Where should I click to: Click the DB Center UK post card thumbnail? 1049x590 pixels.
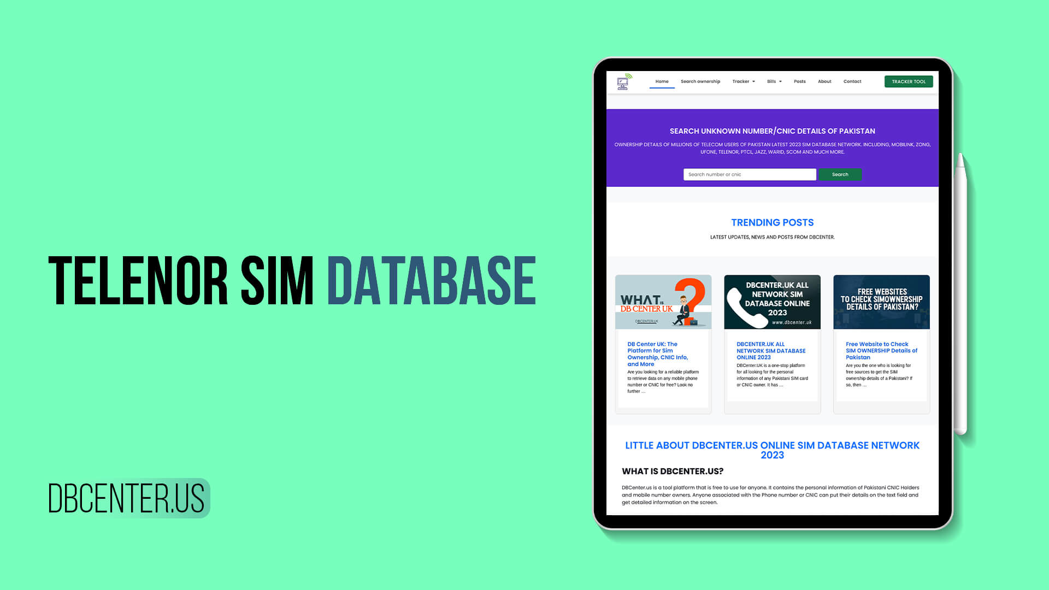(663, 301)
